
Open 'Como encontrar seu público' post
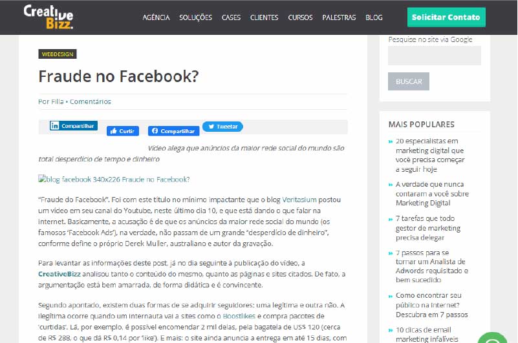(x=431, y=305)
